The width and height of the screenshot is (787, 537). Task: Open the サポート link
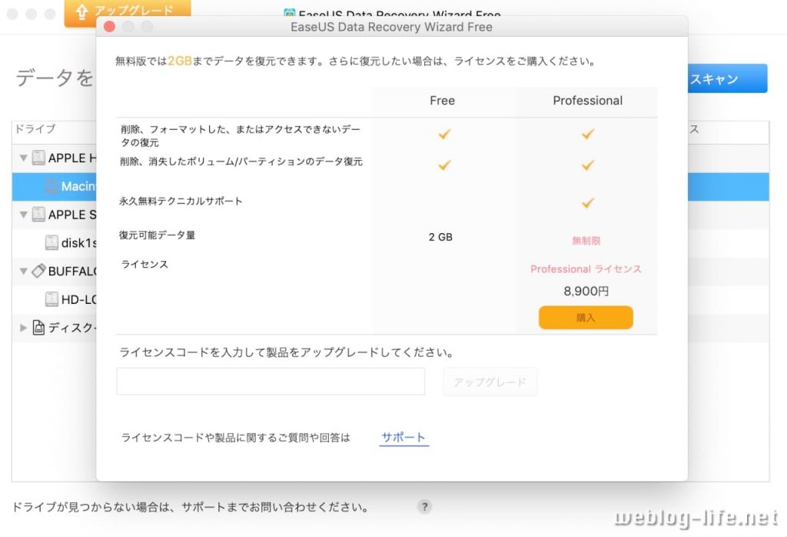point(403,437)
